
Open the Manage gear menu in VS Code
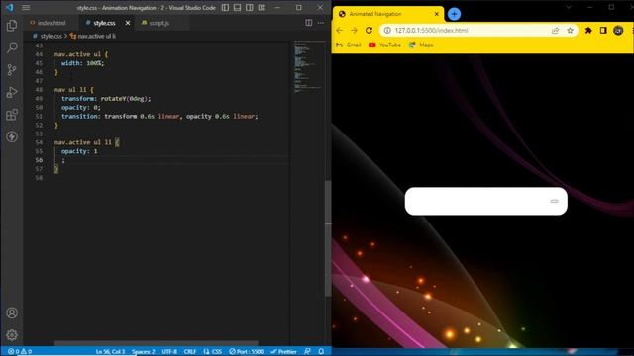(12, 334)
